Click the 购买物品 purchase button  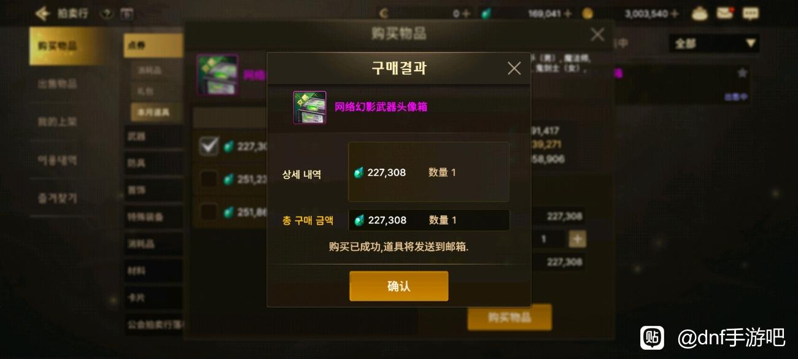click(x=509, y=317)
